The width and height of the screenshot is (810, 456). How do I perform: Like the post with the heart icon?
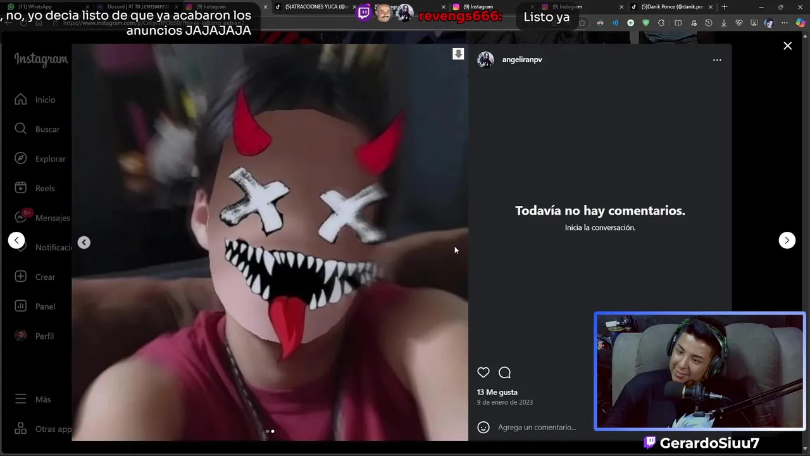pos(483,372)
